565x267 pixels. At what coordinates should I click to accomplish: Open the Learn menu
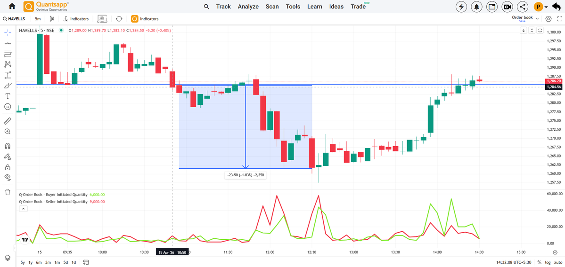(315, 7)
